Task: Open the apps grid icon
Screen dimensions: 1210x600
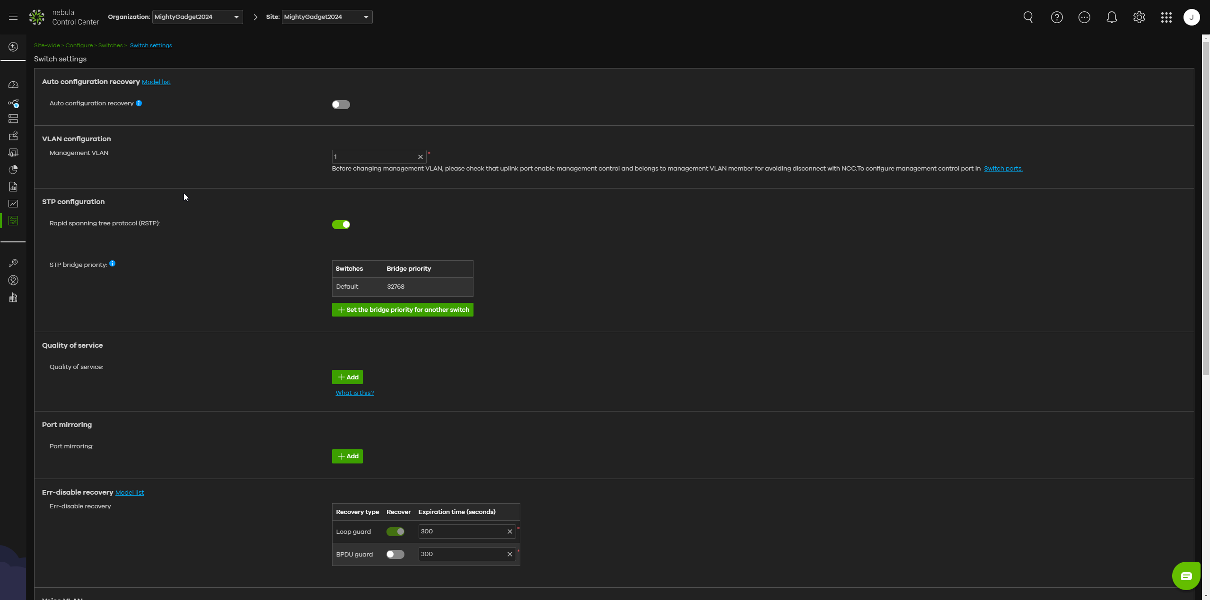Action: tap(1166, 17)
